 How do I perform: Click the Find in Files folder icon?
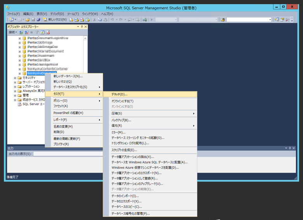pos(223,19)
